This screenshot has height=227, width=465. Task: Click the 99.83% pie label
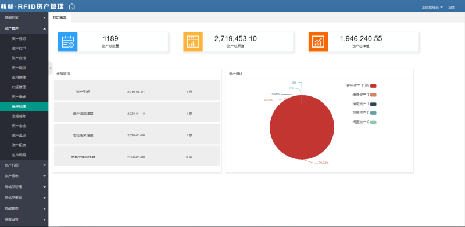(x=324, y=163)
